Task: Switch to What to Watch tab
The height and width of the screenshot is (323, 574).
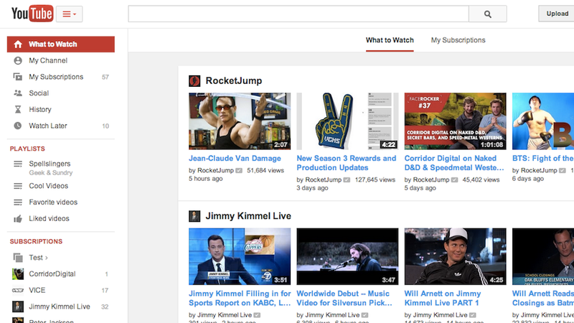Action: click(x=390, y=40)
